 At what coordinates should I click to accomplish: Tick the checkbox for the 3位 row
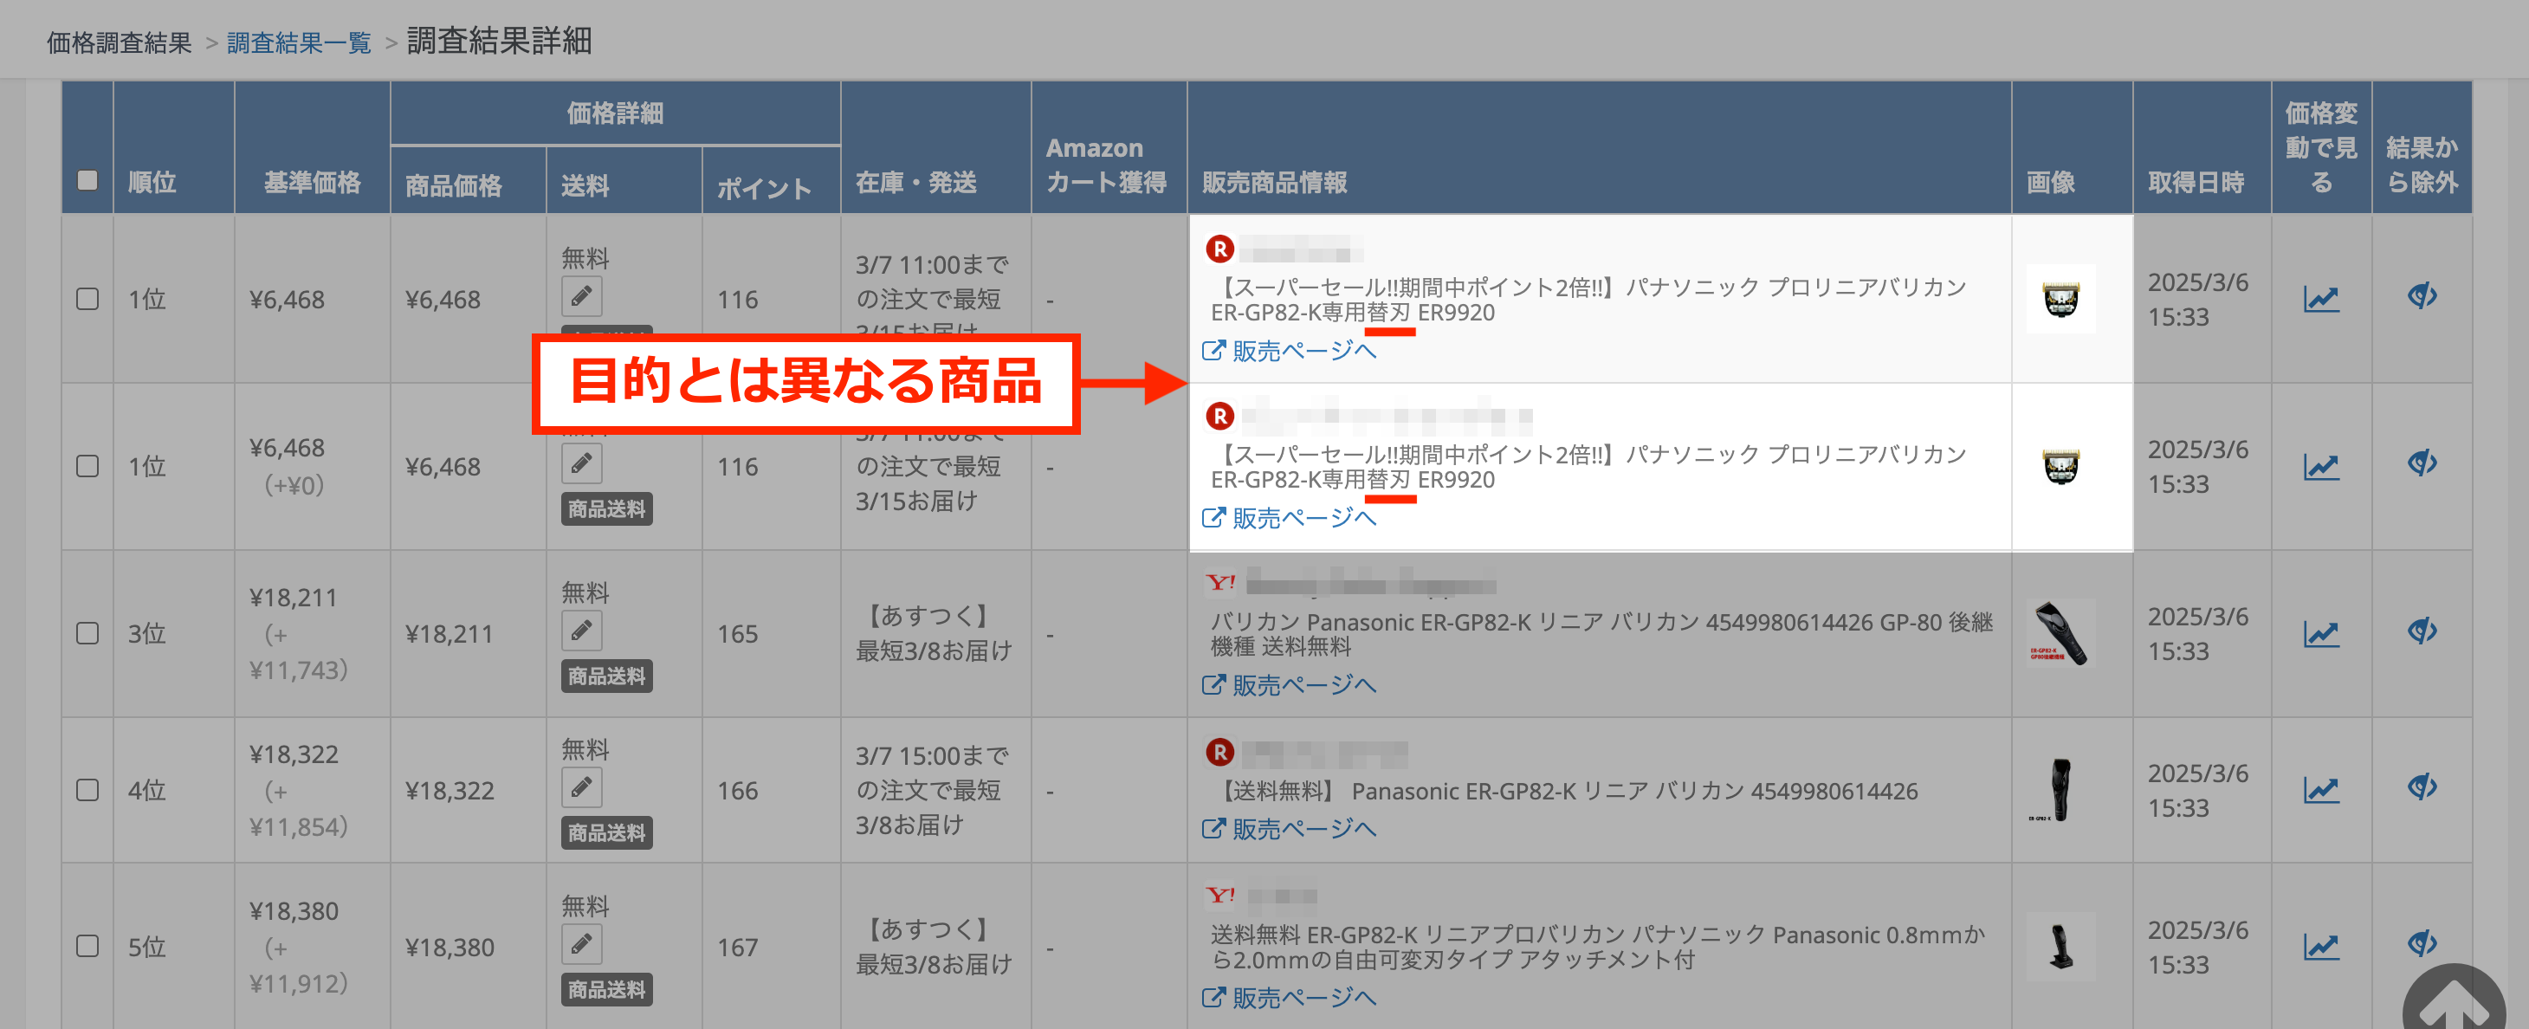point(87,633)
